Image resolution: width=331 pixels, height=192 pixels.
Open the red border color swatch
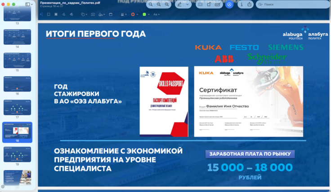(x=133, y=14)
